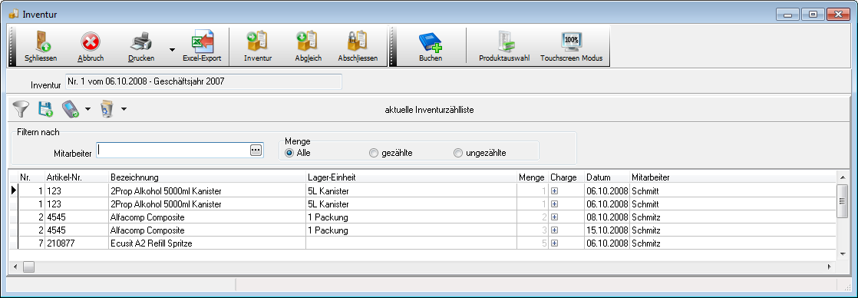The width and height of the screenshot is (858, 298).
Task: Click the Mitarbeiter column header
Action: click(733, 177)
